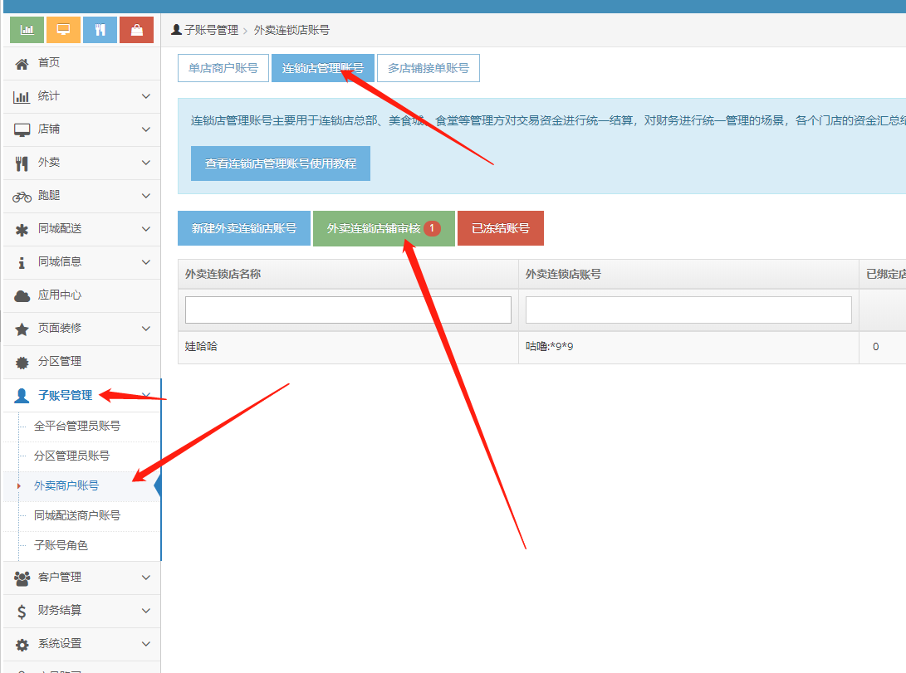Click the cloud icon beside 应用中心
The height and width of the screenshot is (673, 906).
[x=22, y=295]
